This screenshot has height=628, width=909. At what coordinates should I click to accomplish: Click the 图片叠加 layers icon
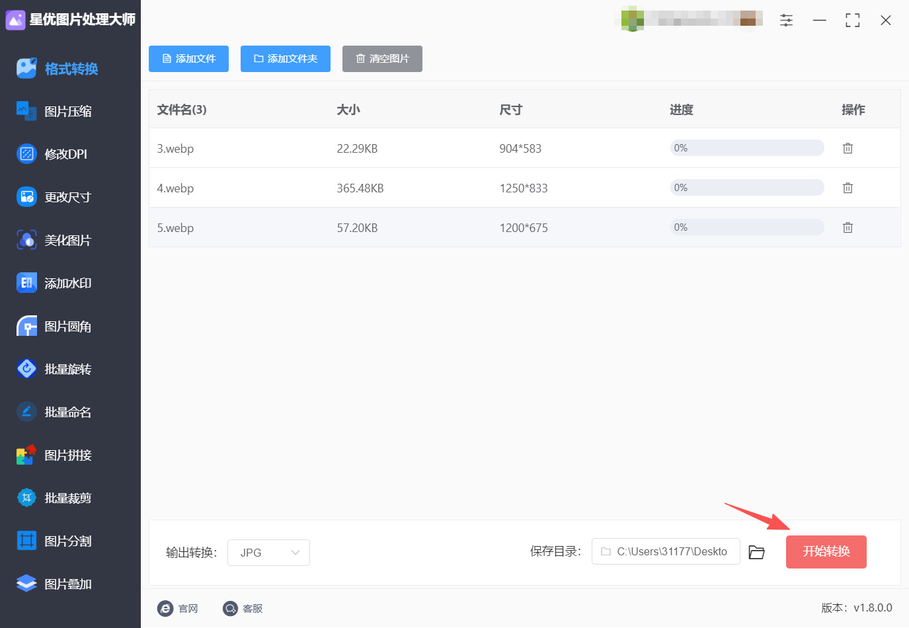pyautogui.click(x=26, y=584)
